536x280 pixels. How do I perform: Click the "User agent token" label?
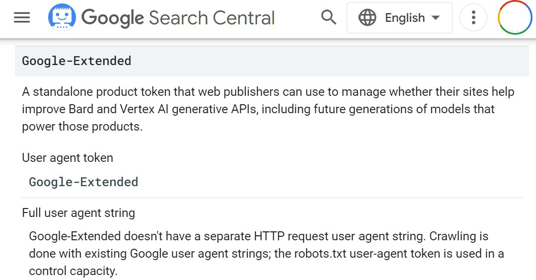tap(68, 158)
